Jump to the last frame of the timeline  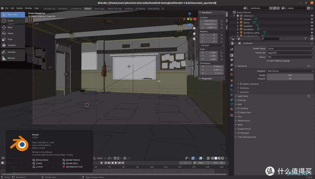(123, 163)
